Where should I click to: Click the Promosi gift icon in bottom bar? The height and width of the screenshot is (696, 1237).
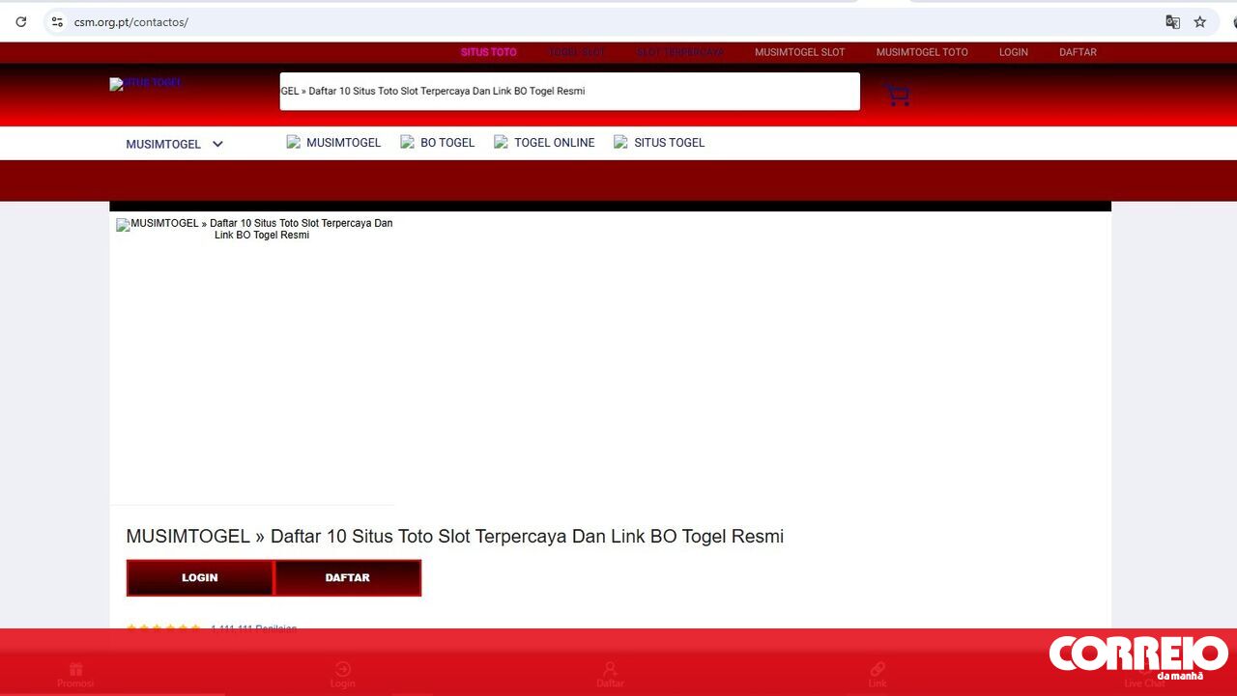[75, 669]
